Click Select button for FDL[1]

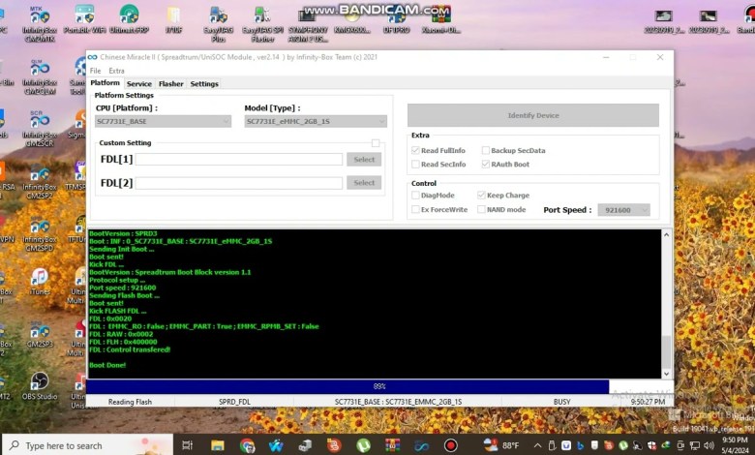tap(364, 160)
